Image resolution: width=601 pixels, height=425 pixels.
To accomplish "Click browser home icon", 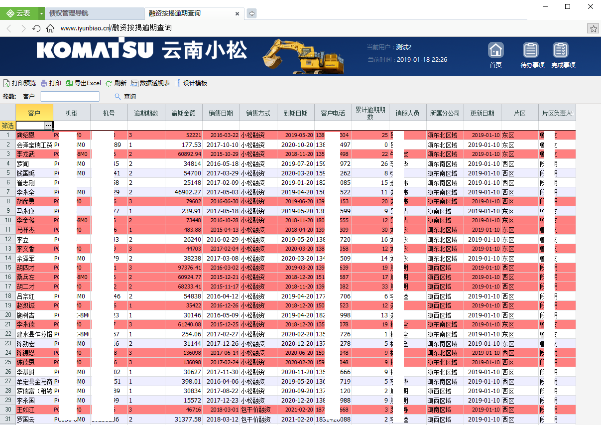I will 50,28.
